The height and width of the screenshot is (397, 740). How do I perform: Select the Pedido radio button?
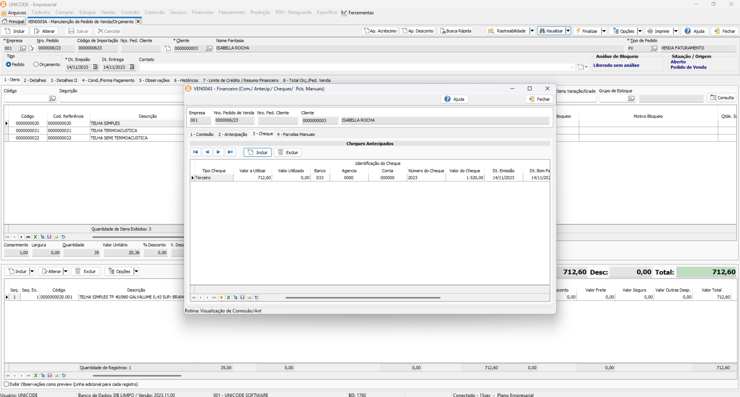pyautogui.click(x=9, y=65)
